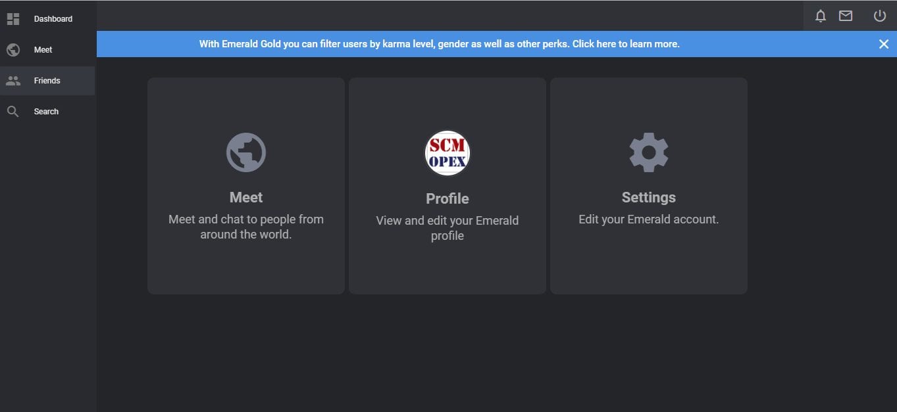Image resolution: width=897 pixels, height=412 pixels.
Task: Select the Search label in sidebar menu
Action: click(x=46, y=112)
